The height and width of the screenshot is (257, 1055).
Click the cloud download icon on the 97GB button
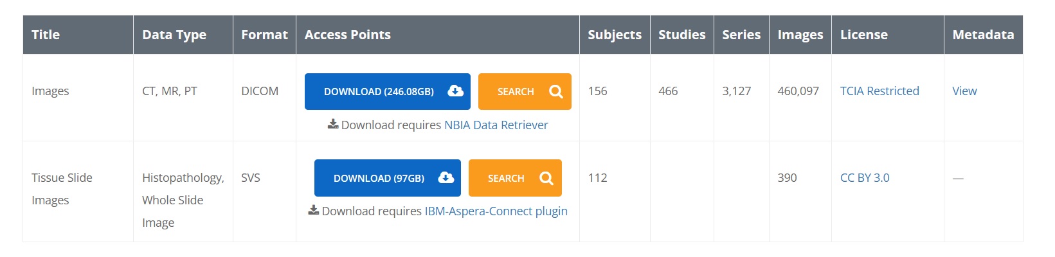pyautogui.click(x=446, y=178)
